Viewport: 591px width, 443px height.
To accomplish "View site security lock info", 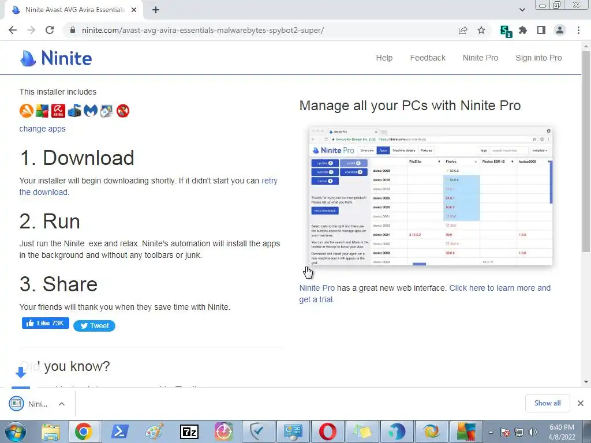I will coord(73,30).
